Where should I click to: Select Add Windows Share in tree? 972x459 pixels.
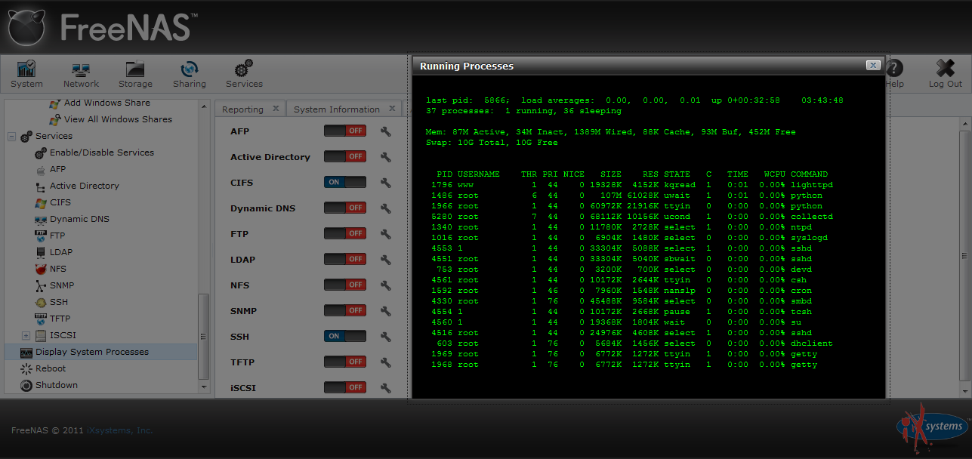coord(106,103)
